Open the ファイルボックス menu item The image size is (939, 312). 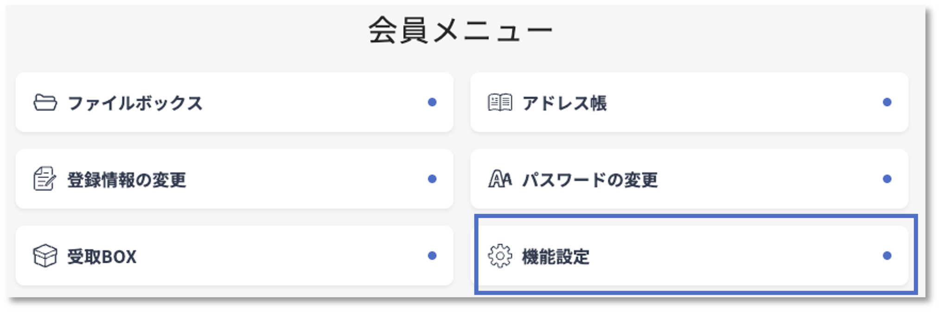(x=232, y=103)
